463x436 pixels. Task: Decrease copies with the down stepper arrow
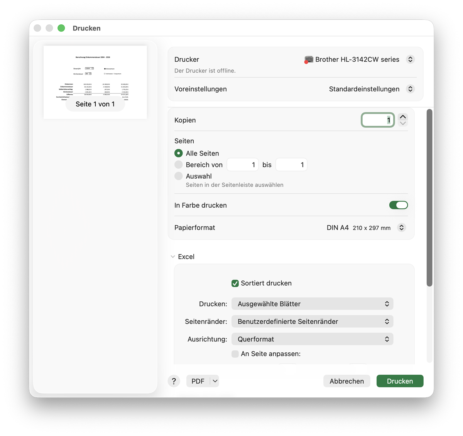[x=403, y=123]
